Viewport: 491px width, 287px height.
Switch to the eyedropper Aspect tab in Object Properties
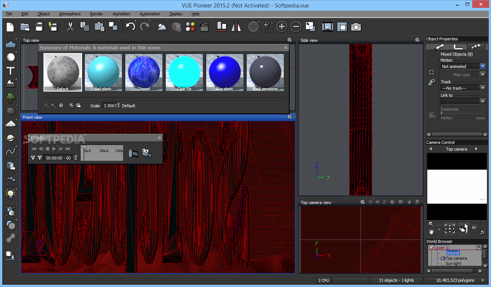439,47
